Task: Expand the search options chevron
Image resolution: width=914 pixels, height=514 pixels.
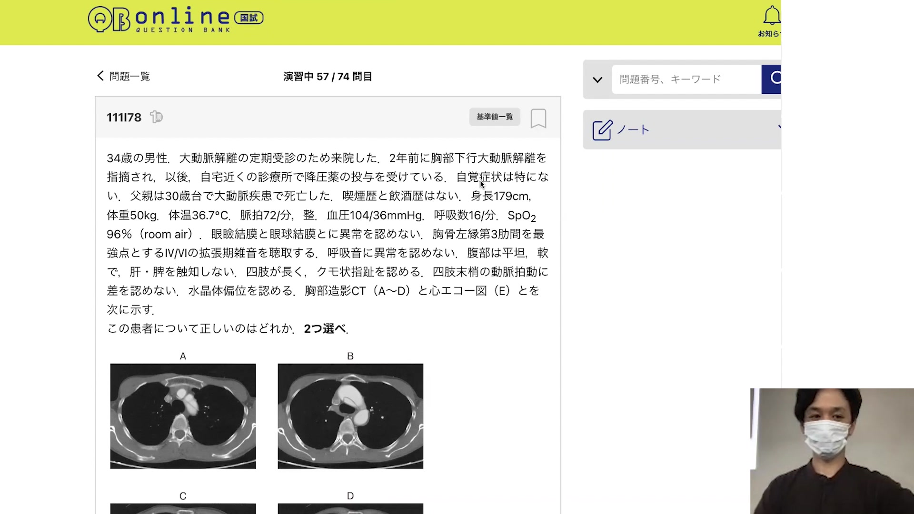Action: click(x=597, y=79)
